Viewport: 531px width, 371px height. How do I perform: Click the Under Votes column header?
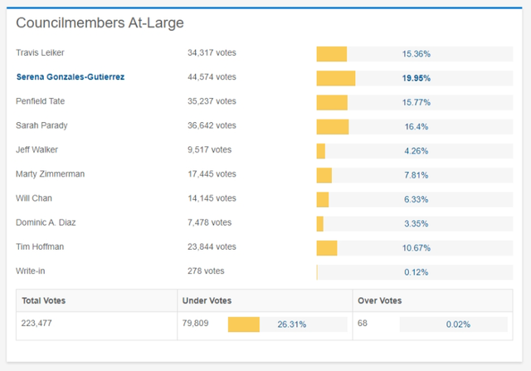point(207,300)
